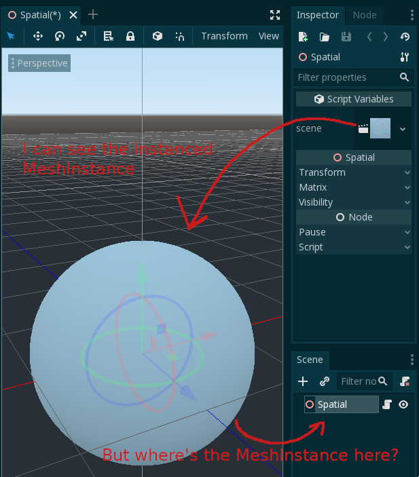Activate the Scale mode tool

pyautogui.click(x=81, y=36)
